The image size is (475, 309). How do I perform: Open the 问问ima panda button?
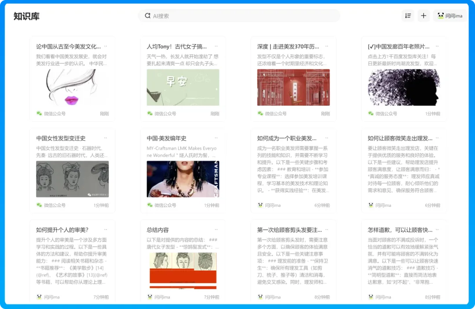450,16
